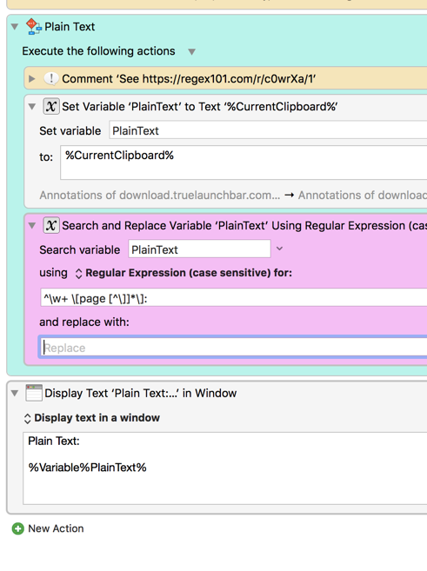Click the %CurrentClipboard% text field
427x571 pixels.
pos(244,163)
